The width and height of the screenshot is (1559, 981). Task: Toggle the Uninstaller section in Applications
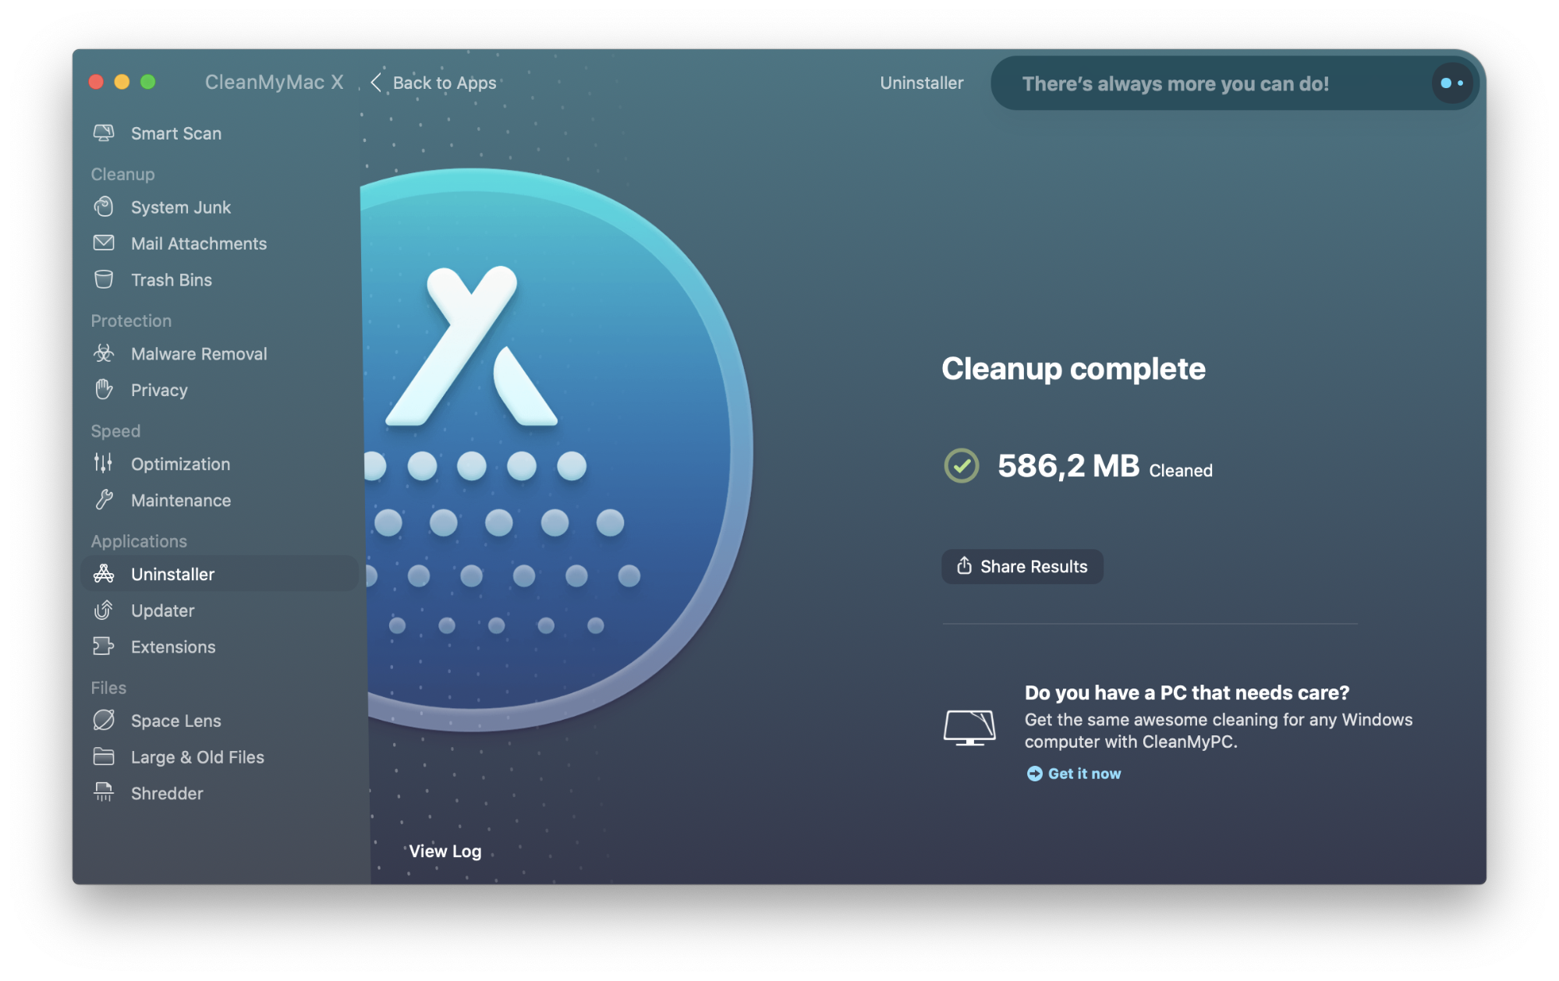click(172, 574)
